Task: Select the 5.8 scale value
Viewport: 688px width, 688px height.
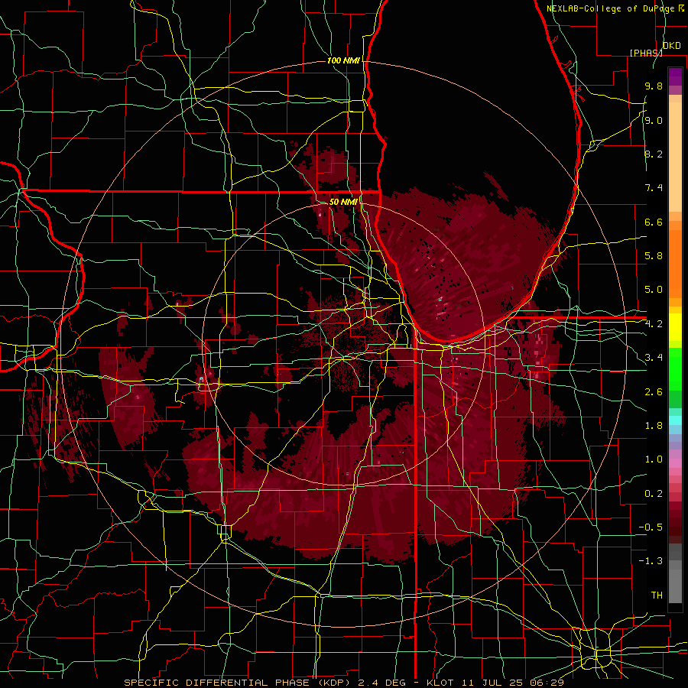Action: tap(654, 256)
